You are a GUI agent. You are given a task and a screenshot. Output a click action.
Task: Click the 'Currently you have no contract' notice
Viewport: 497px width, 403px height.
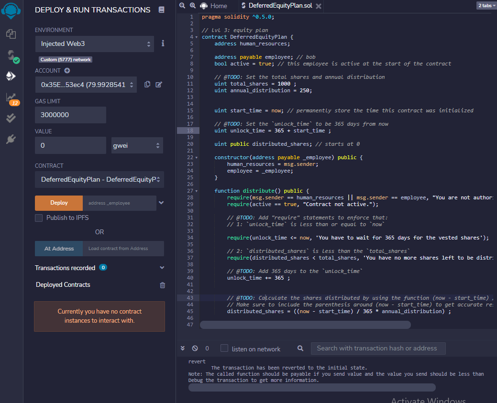pos(99,316)
